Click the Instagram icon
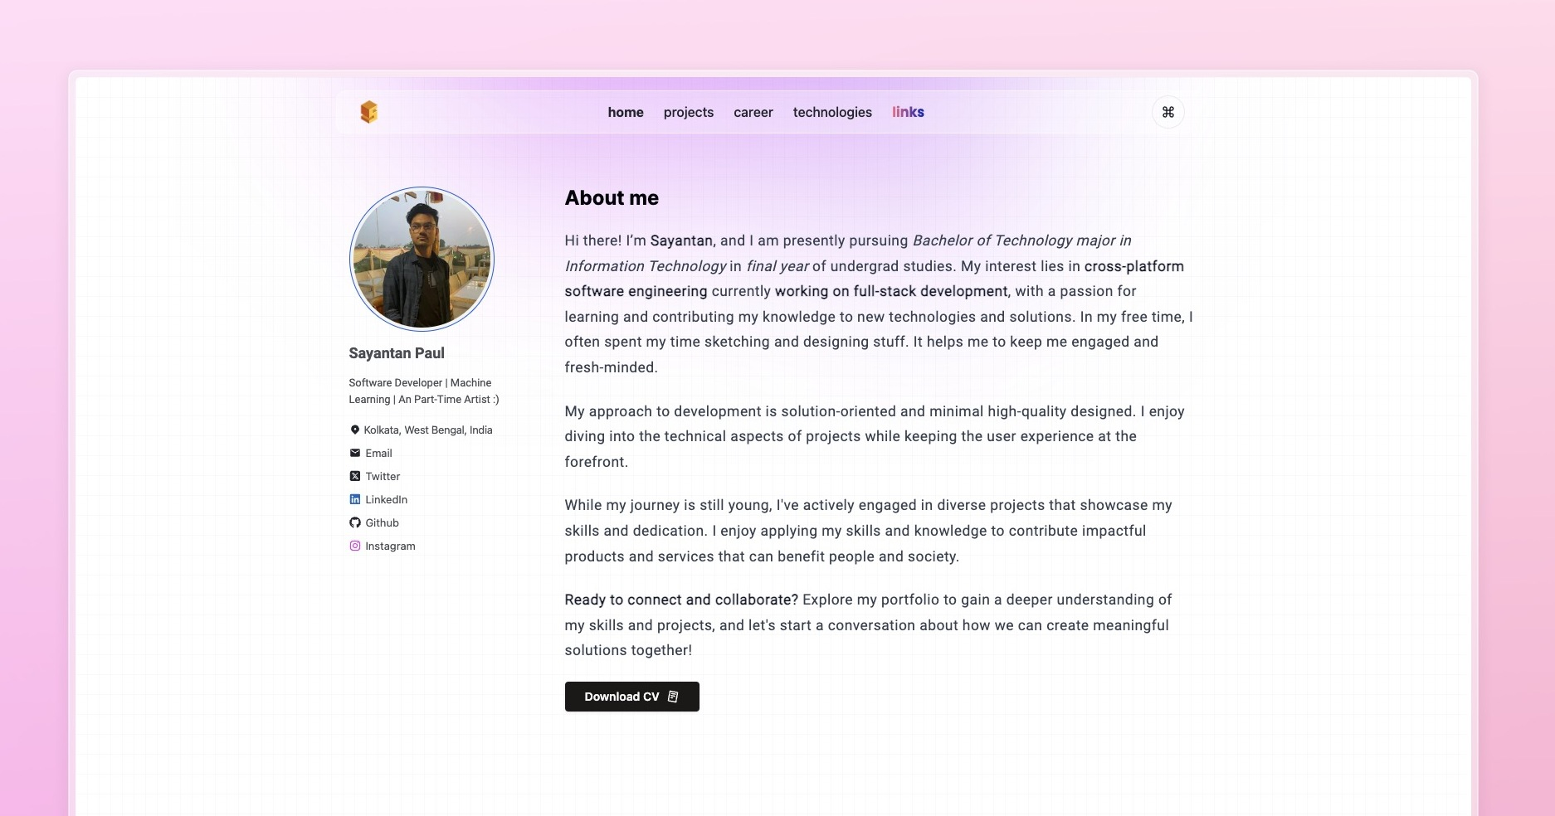The image size is (1555, 816). click(x=355, y=546)
